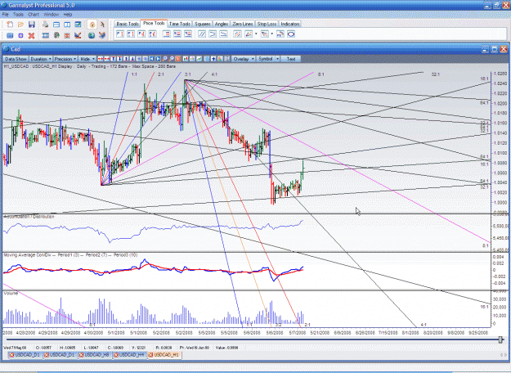The width and height of the screenshot is (511, 373).
Task: Save with the floppy disk icon
Action: click(32, 25)
